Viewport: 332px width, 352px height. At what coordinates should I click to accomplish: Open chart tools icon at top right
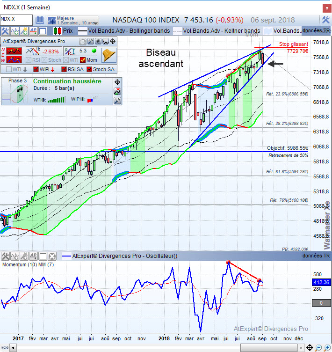pos(326,20)
